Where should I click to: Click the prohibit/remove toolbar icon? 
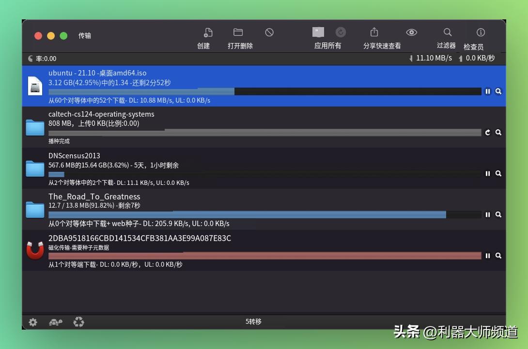pyautogui.click(x=269, y=32)
